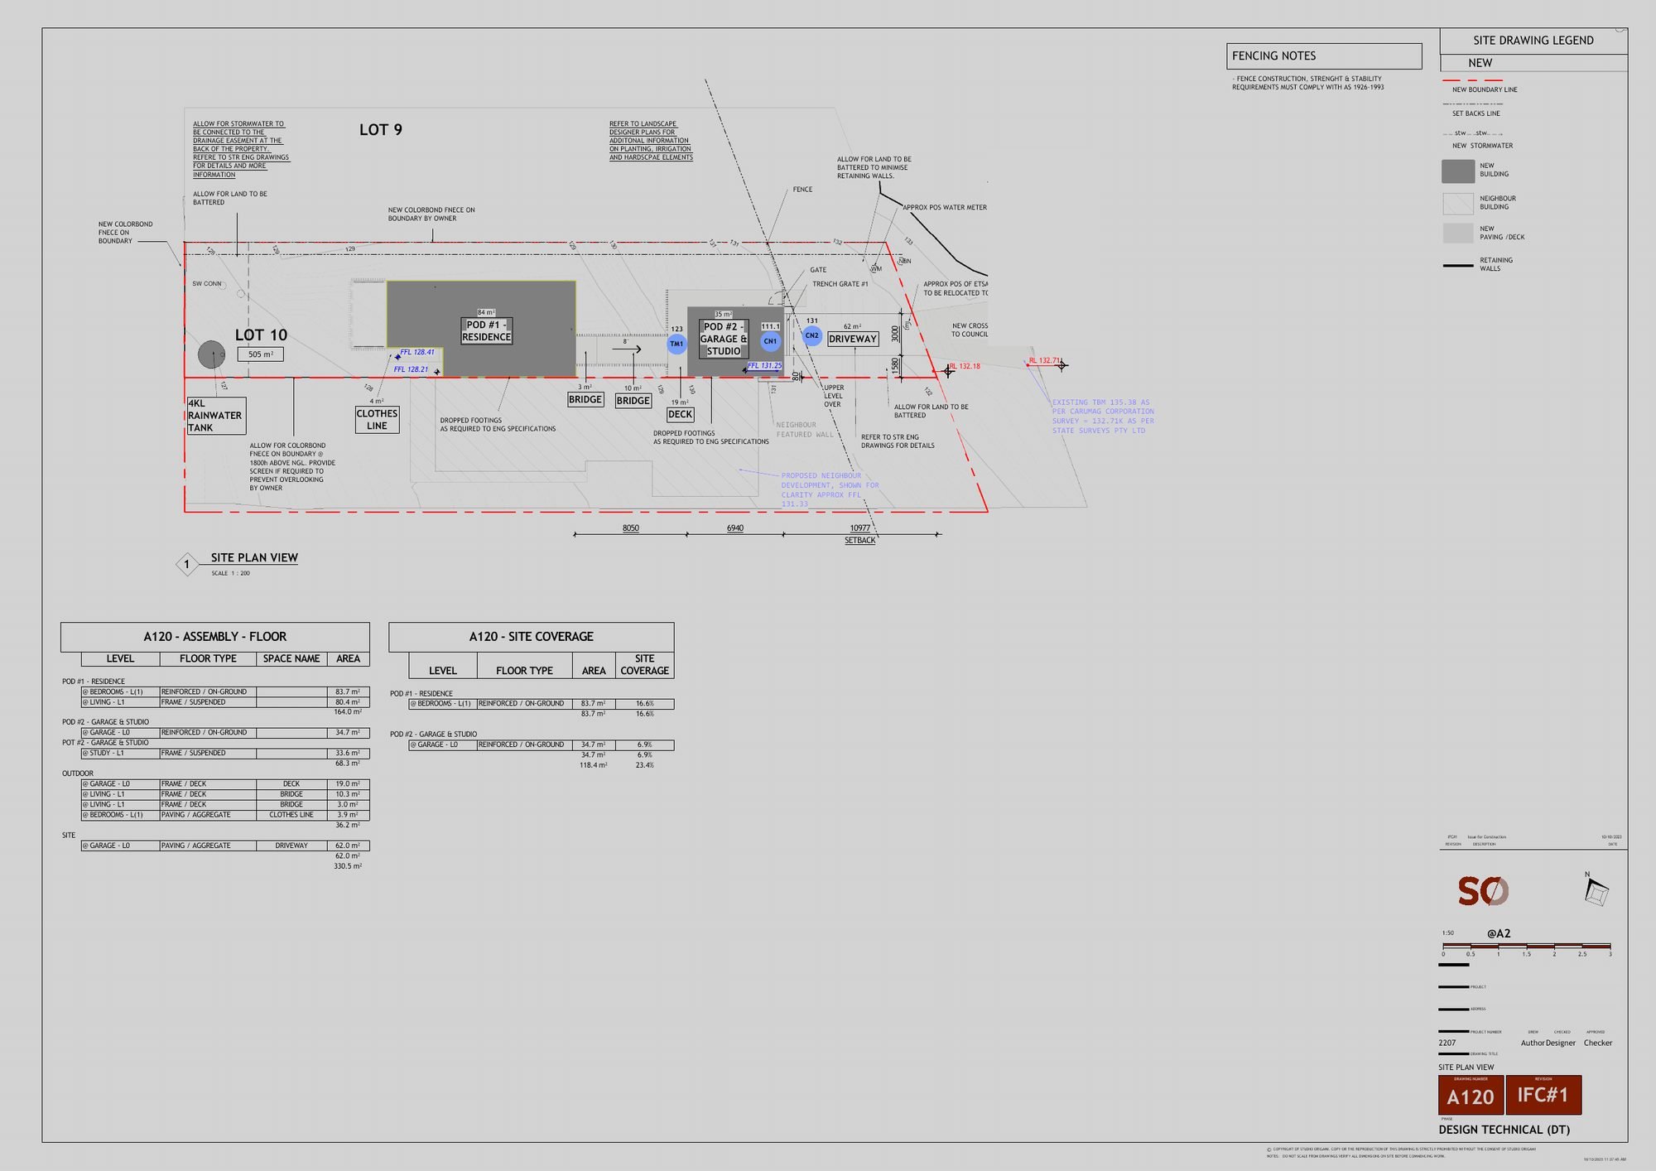Screen dimensions: 1656x1171
Task: Select the blue CN1 marker circle
Action: click(x=770, y=341)
